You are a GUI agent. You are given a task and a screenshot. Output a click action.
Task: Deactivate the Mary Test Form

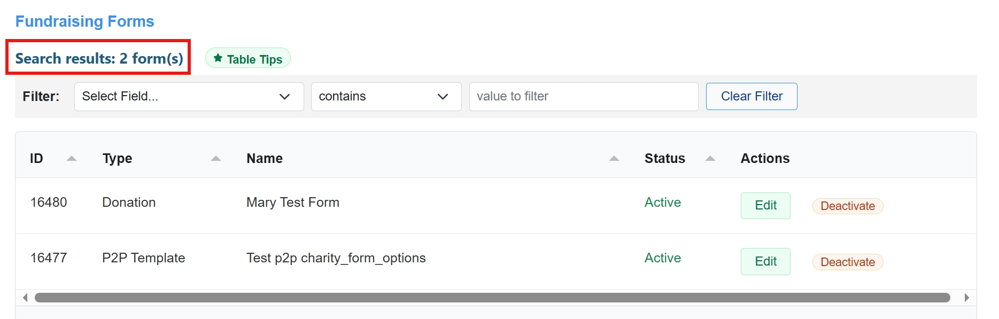tap(847, 206)
